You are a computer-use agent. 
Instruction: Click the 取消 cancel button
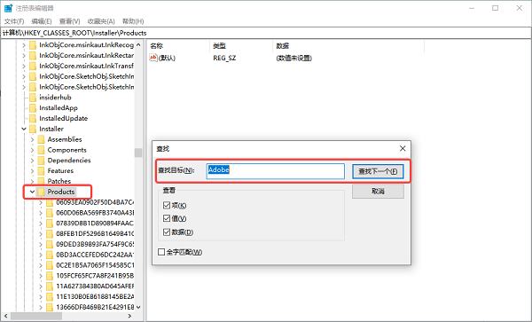378,192
